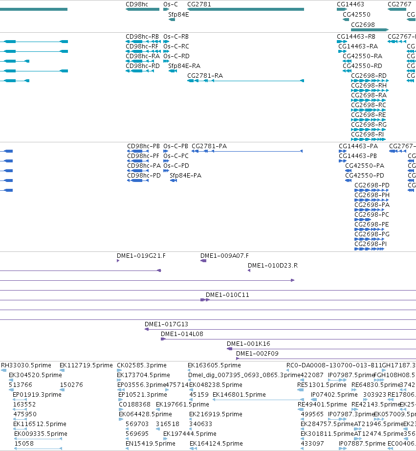416x451 pixels.
Task: Click the Os-C-RD transcript label
Action: (x=176, y=56)
